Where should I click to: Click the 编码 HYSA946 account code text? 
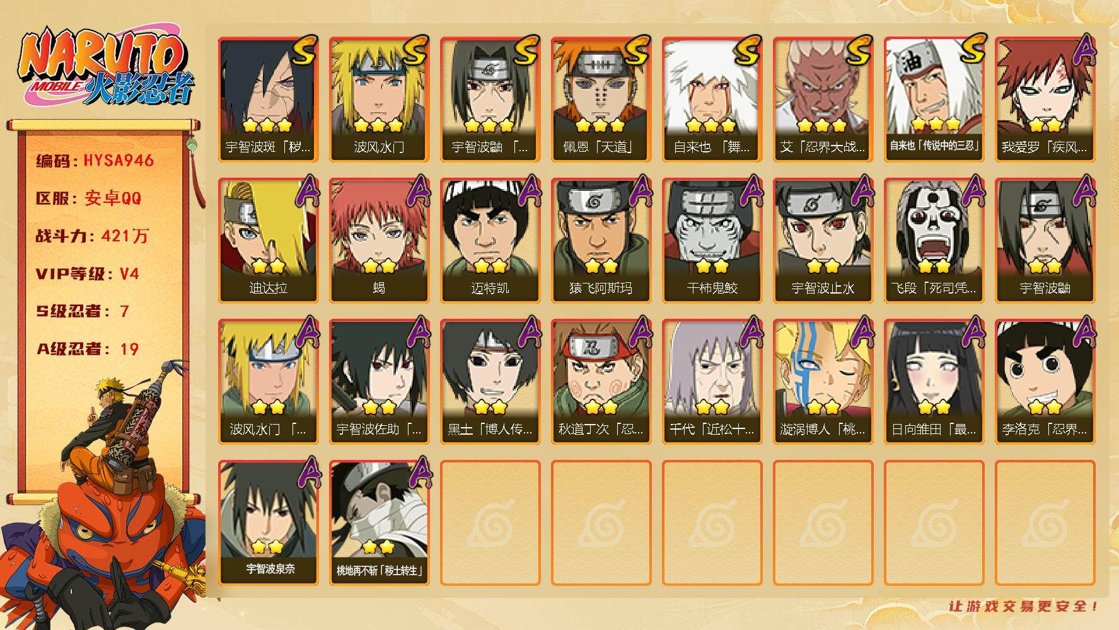pos(95,161)
